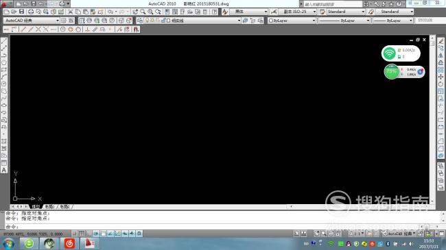446x250 pixels.
Task: Switch to the 模型 model tab
Action: pyautogui.click(x=36, y=207)
